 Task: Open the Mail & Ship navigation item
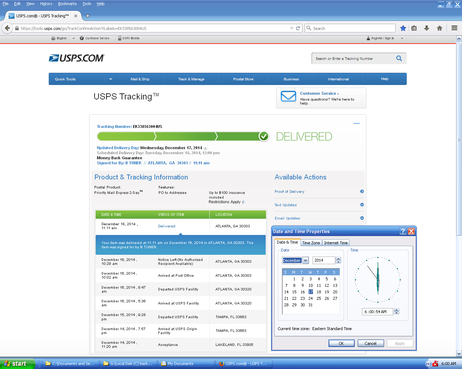140,79
